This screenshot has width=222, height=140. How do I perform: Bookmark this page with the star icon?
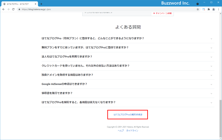(198, 9)
